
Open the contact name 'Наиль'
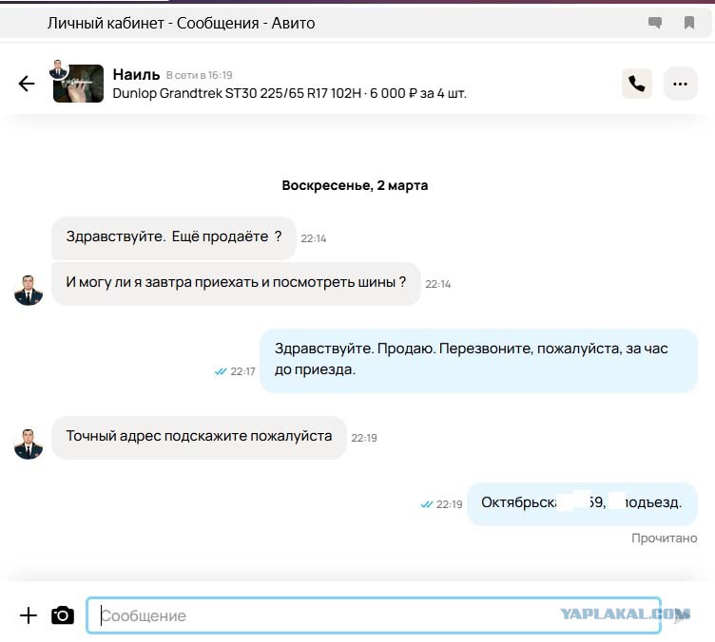(136, 74)
